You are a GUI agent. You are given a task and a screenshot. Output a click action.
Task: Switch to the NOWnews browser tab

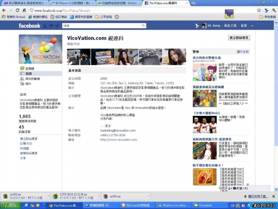click(73, 3)
